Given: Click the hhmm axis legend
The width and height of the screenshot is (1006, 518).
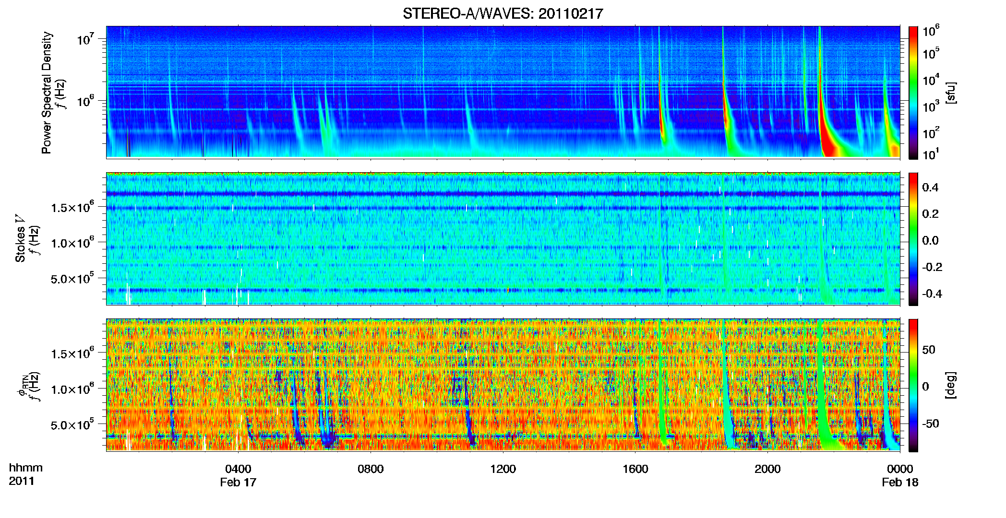Looking at the screenshot, I should [x=26, y=468].
